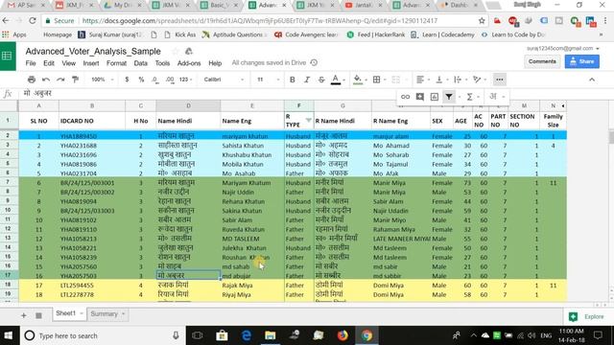Image resolution: width=614 pixels, height=345 pixels.
Task: Insert a link from overflow toolbar
Action: tap(405, 97)
